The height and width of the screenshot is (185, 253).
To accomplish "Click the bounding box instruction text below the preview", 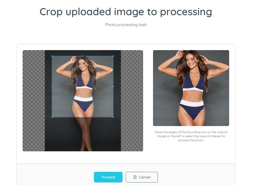I will tap(191, 136).
